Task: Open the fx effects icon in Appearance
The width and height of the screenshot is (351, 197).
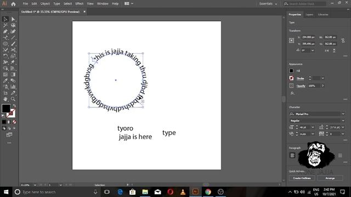Action: (292, 93)
